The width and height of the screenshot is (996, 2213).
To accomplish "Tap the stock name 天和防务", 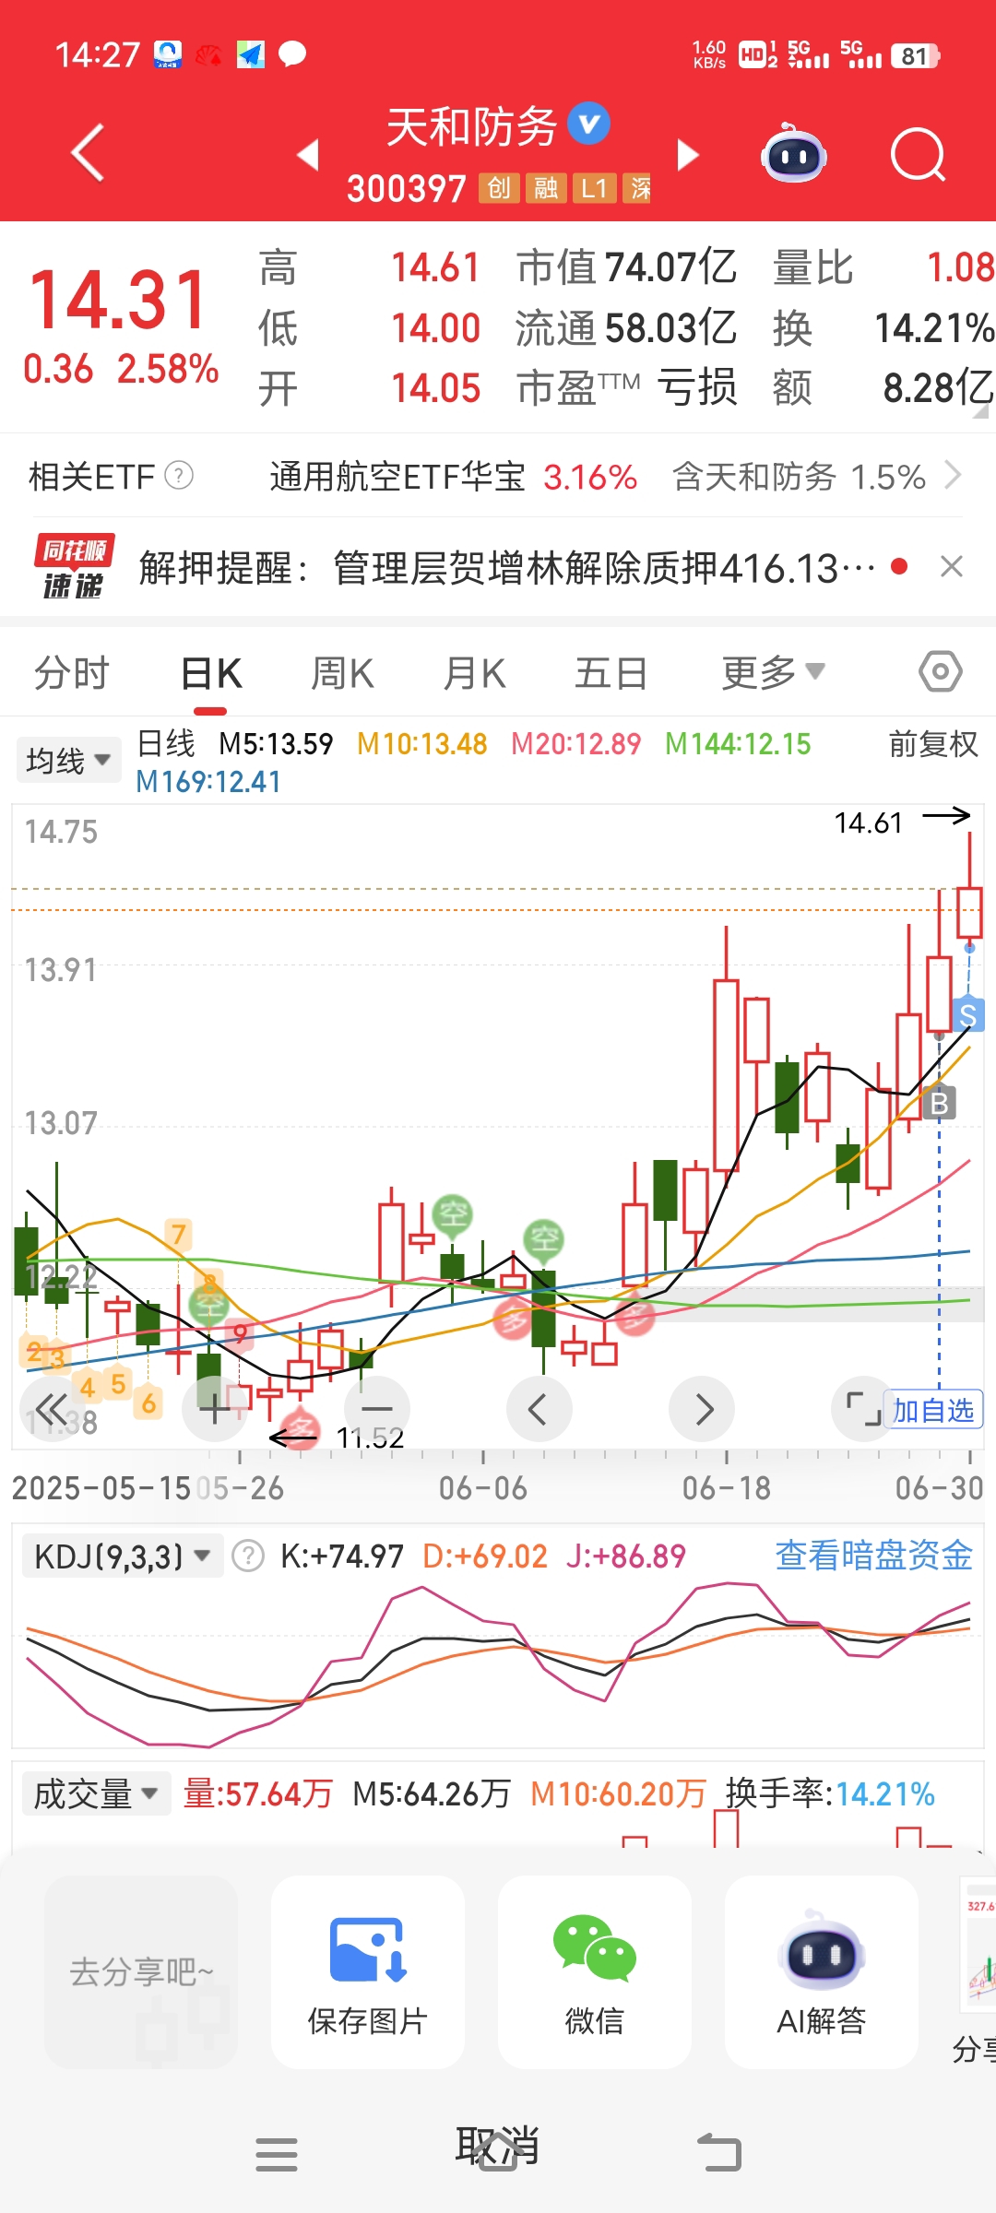I will (471, 126).
